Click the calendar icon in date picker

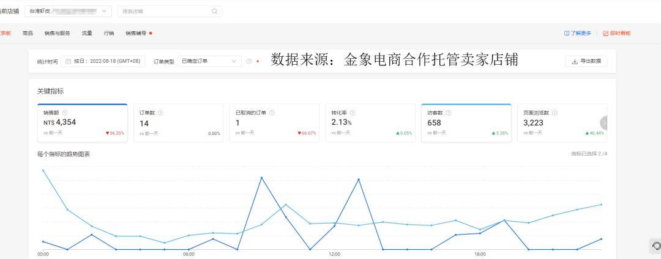coord(68,61)
